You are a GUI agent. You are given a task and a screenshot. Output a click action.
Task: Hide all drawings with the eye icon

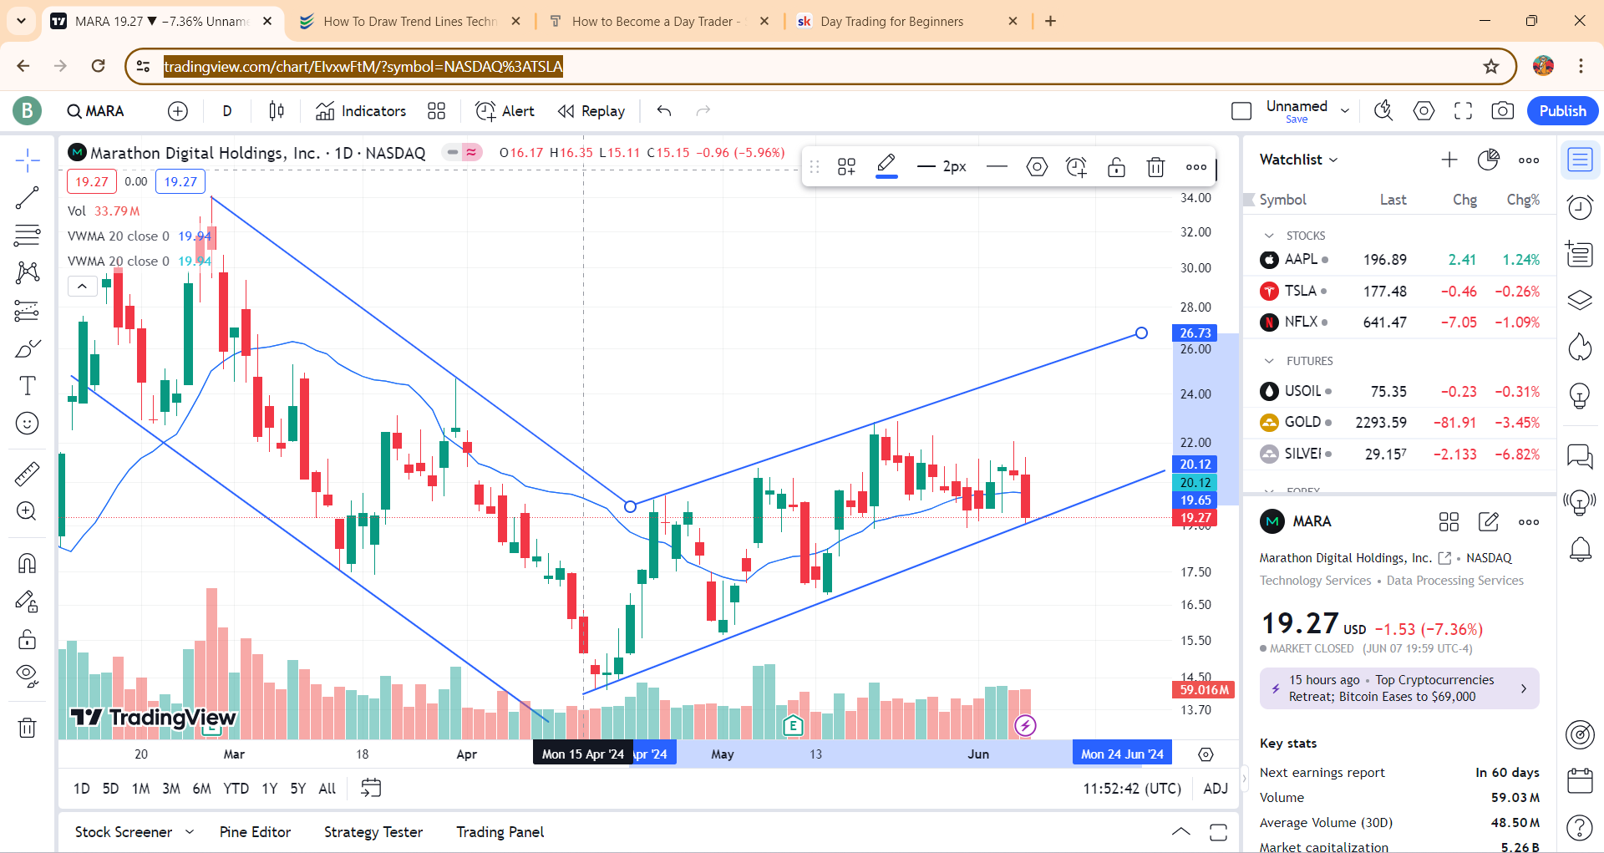pos(28,676)
